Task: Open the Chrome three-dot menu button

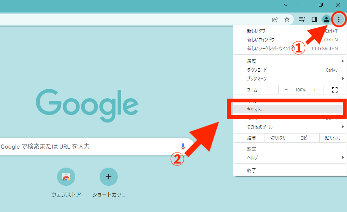Action: pos(339,19)
